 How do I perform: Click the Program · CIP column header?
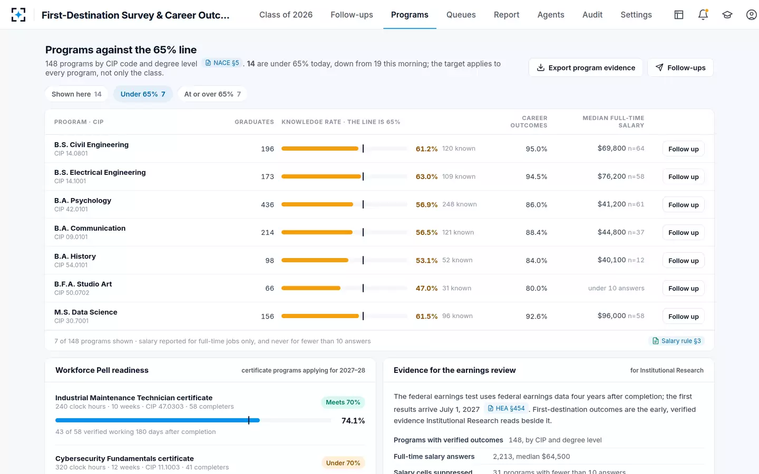[79, 122]
